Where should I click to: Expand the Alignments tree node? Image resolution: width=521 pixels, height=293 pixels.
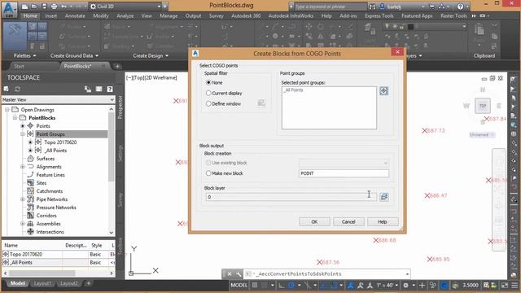pos(23,166)
